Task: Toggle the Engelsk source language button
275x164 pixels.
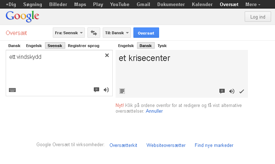Action: (x=34, y=46)
